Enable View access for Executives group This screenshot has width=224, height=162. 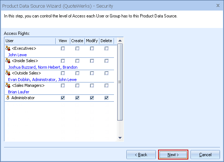point(63,48)
